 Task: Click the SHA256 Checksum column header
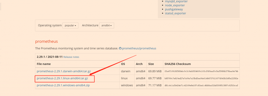click(x=178, y=64)
